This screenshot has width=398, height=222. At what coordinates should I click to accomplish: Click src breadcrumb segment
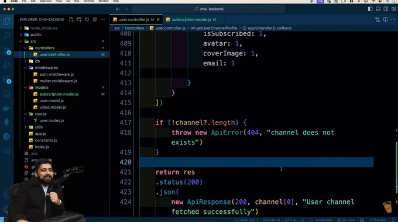117,28
